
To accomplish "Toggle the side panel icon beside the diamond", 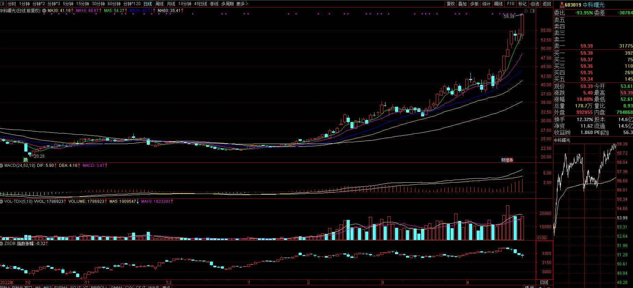I will tap(532, 11).
